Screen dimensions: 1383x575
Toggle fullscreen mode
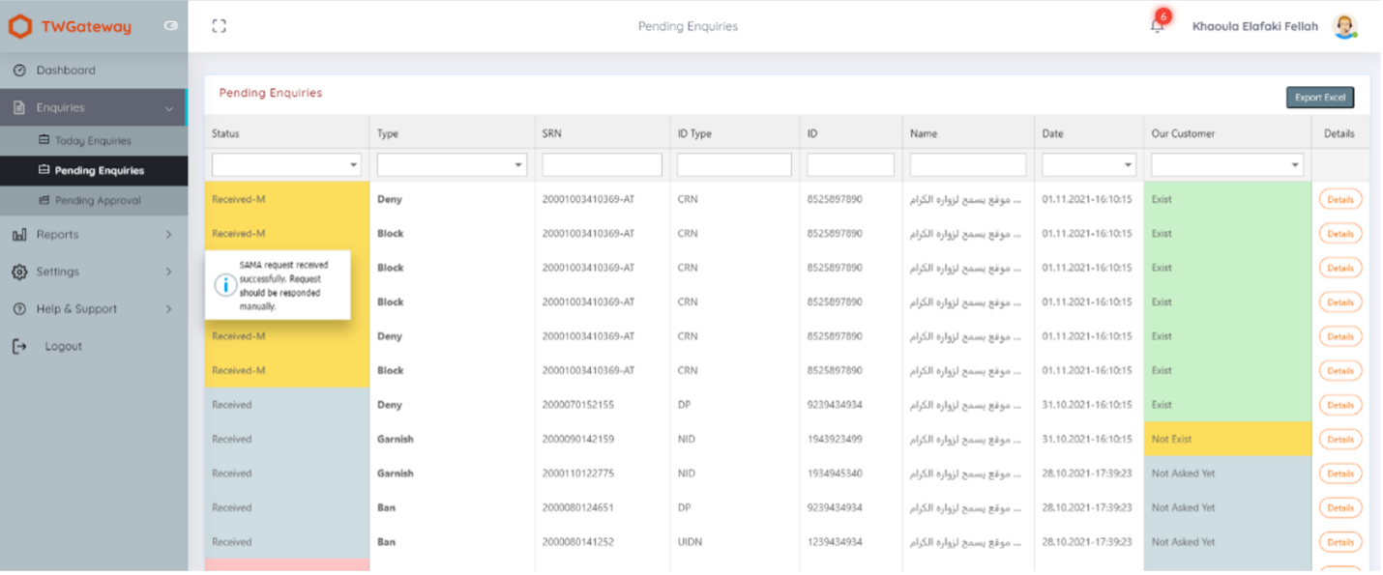219,26
